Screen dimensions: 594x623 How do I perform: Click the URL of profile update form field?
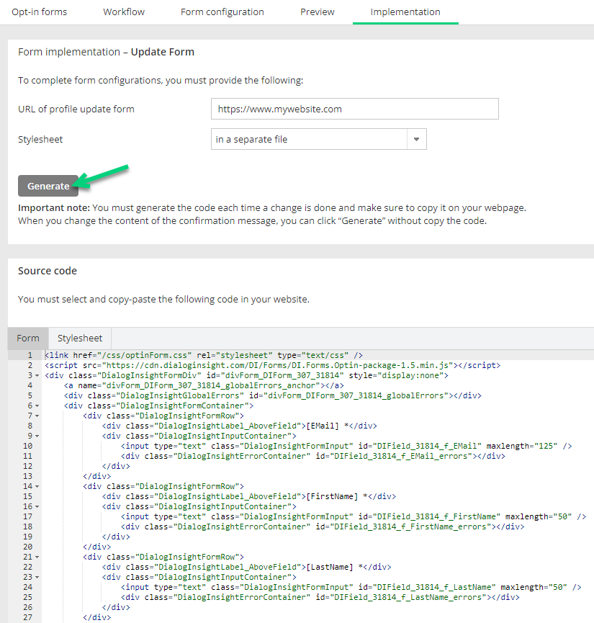click(354, 109)
